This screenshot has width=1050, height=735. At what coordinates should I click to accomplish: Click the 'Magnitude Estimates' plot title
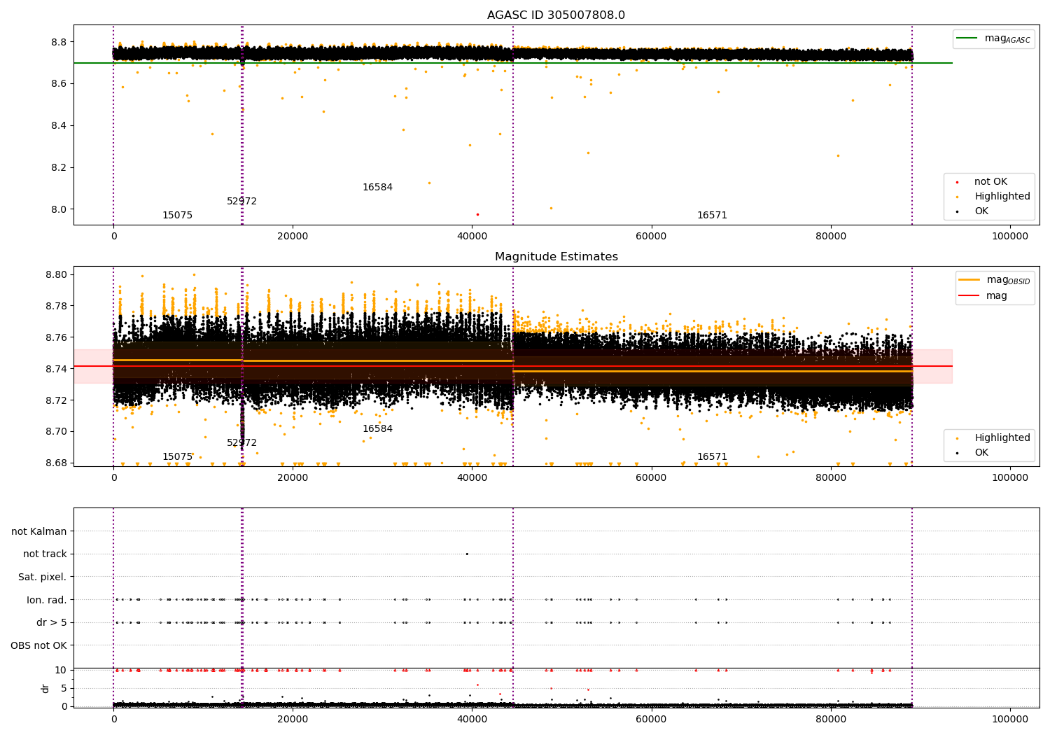point(556,257)
